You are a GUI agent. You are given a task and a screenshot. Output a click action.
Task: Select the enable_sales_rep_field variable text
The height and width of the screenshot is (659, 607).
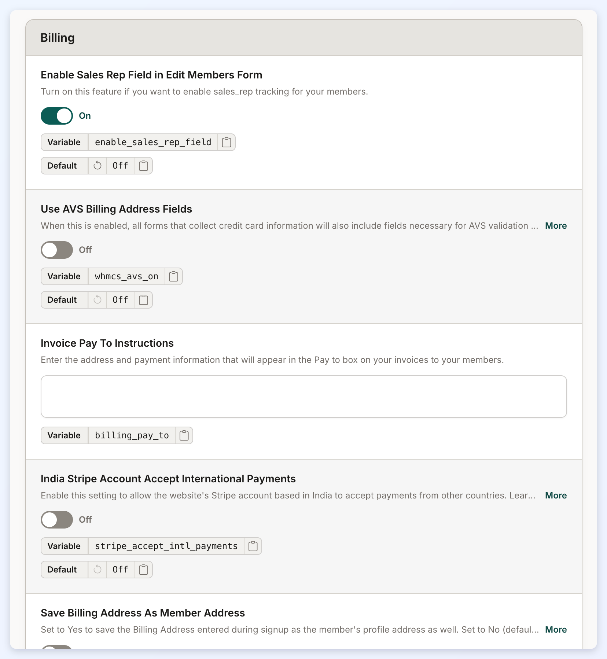coord(153,142)
